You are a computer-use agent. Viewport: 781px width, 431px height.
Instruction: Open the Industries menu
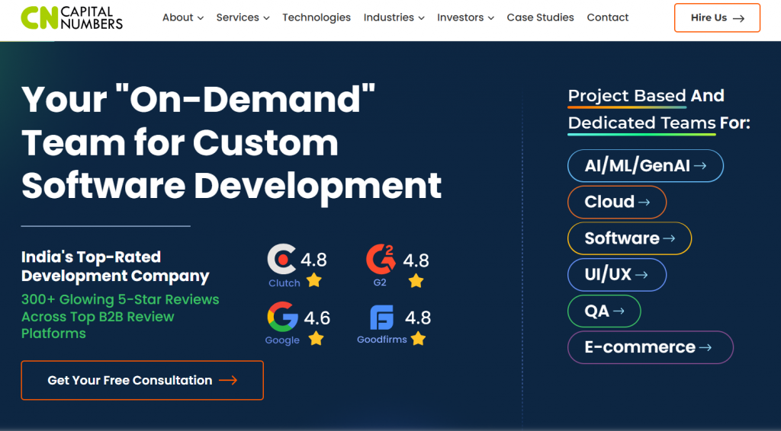click(x=394, y=18)
